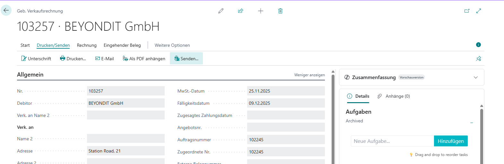Select Als PDF anhängen
Viewport: 504px width, 164px height.
point(144,59)
